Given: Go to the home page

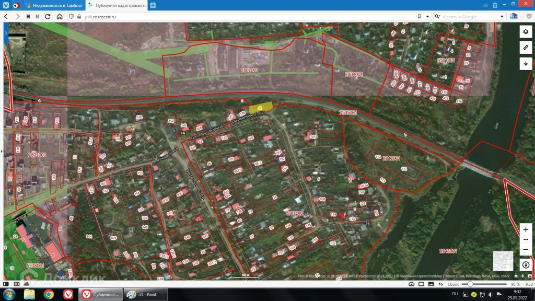Looking at the screenshot, I should click(60, 16).
